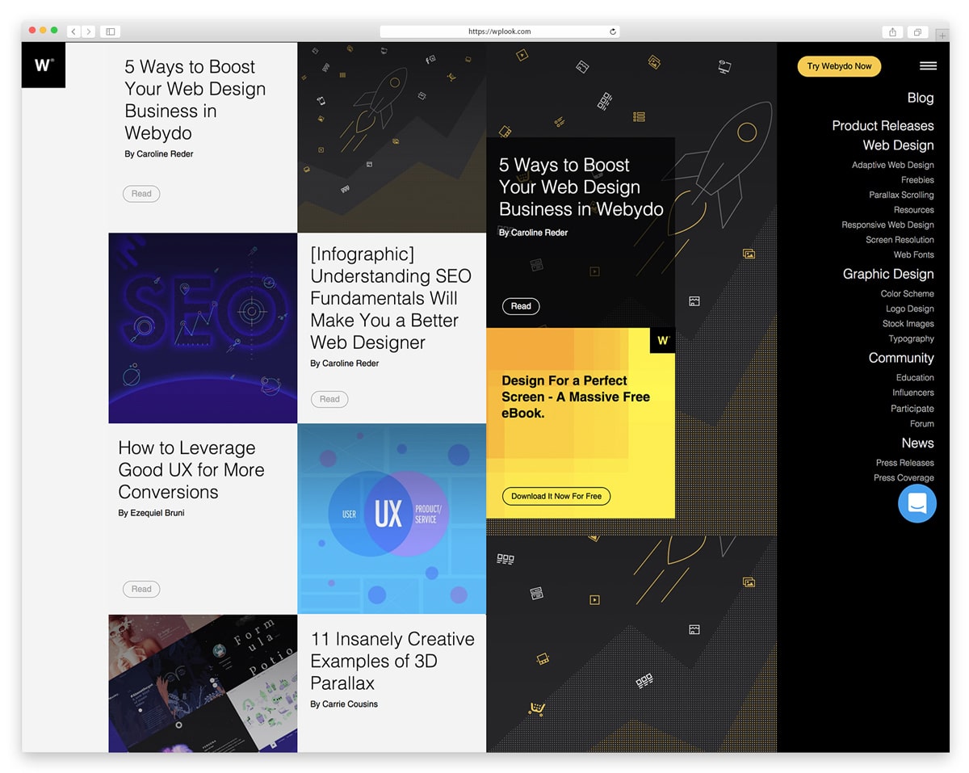This screenshot has width=969, height=773.
Task: Open the Education link
Action: pos(915,378)
